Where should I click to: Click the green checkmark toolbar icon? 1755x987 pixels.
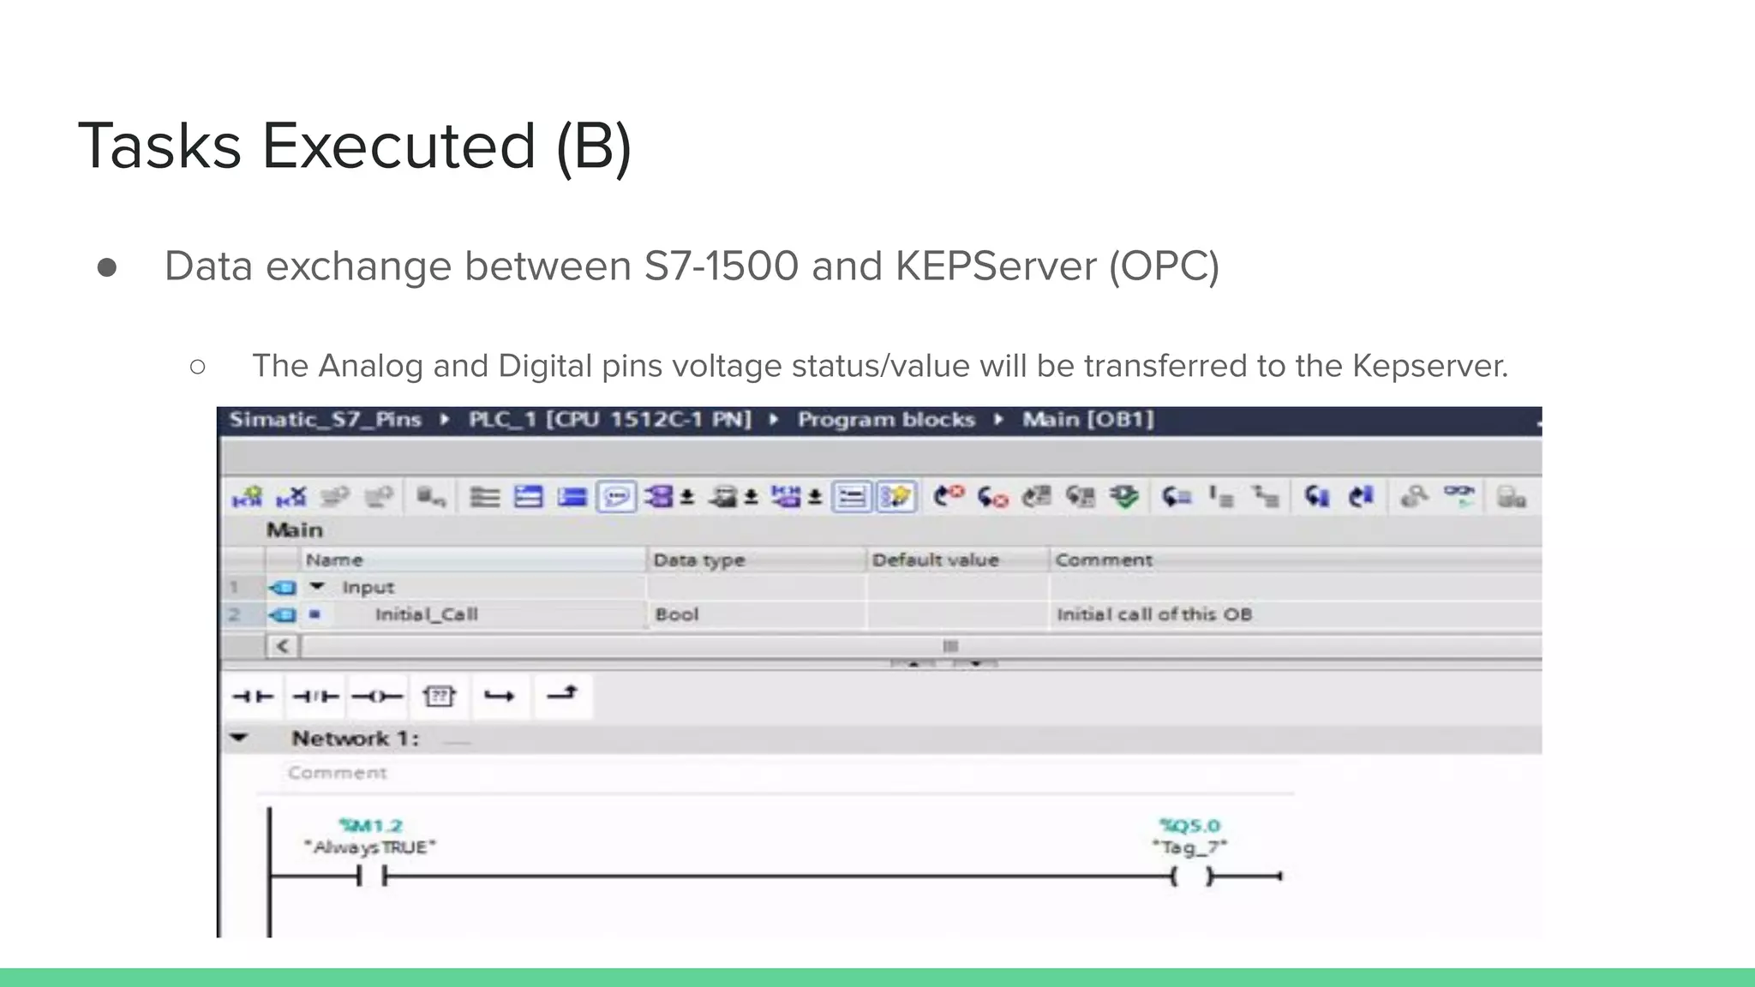[x=1124, y=497]
